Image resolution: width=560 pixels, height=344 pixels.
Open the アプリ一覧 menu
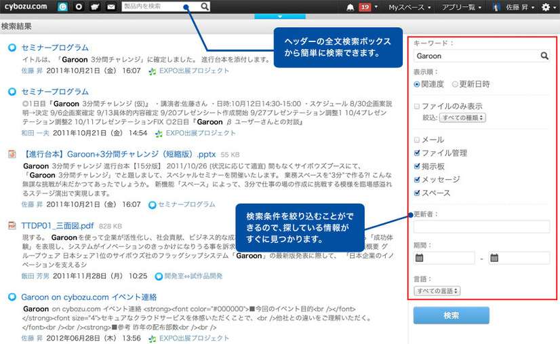(462, 7)
